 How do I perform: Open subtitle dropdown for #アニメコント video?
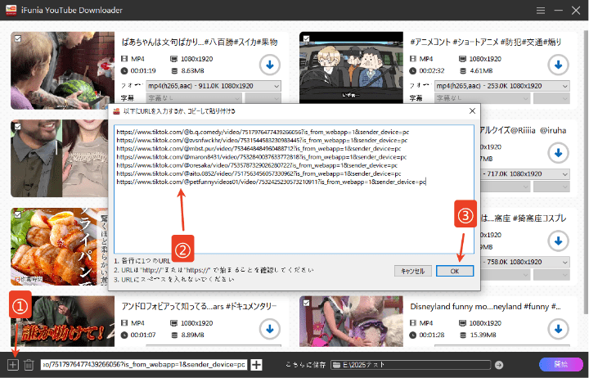(x=482, y=98)
